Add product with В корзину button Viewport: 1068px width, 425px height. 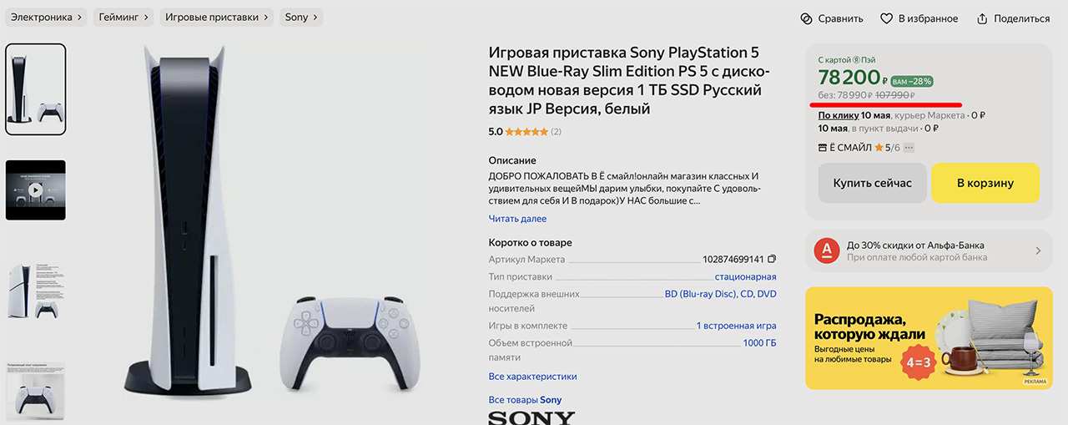pos(985,183)
